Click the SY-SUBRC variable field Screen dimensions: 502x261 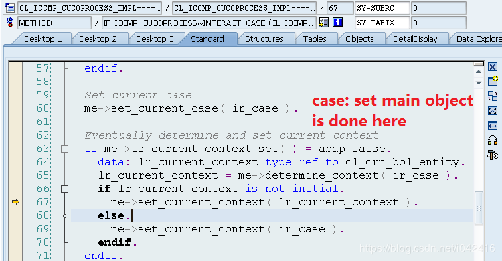click(x=382, y=8)
